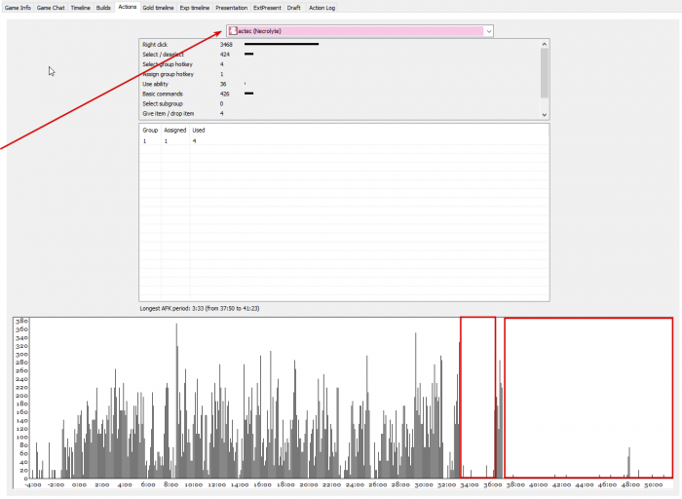The height and width of the screenshot is (499, 682).
Task: Select the Select subgroup row
Action: point(339,103)
